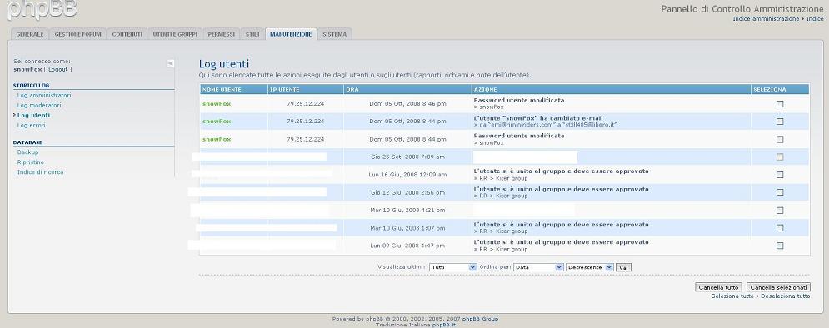Open Log errori in sidebar
This screenshot has width=829, height=328.
[31, 125]
